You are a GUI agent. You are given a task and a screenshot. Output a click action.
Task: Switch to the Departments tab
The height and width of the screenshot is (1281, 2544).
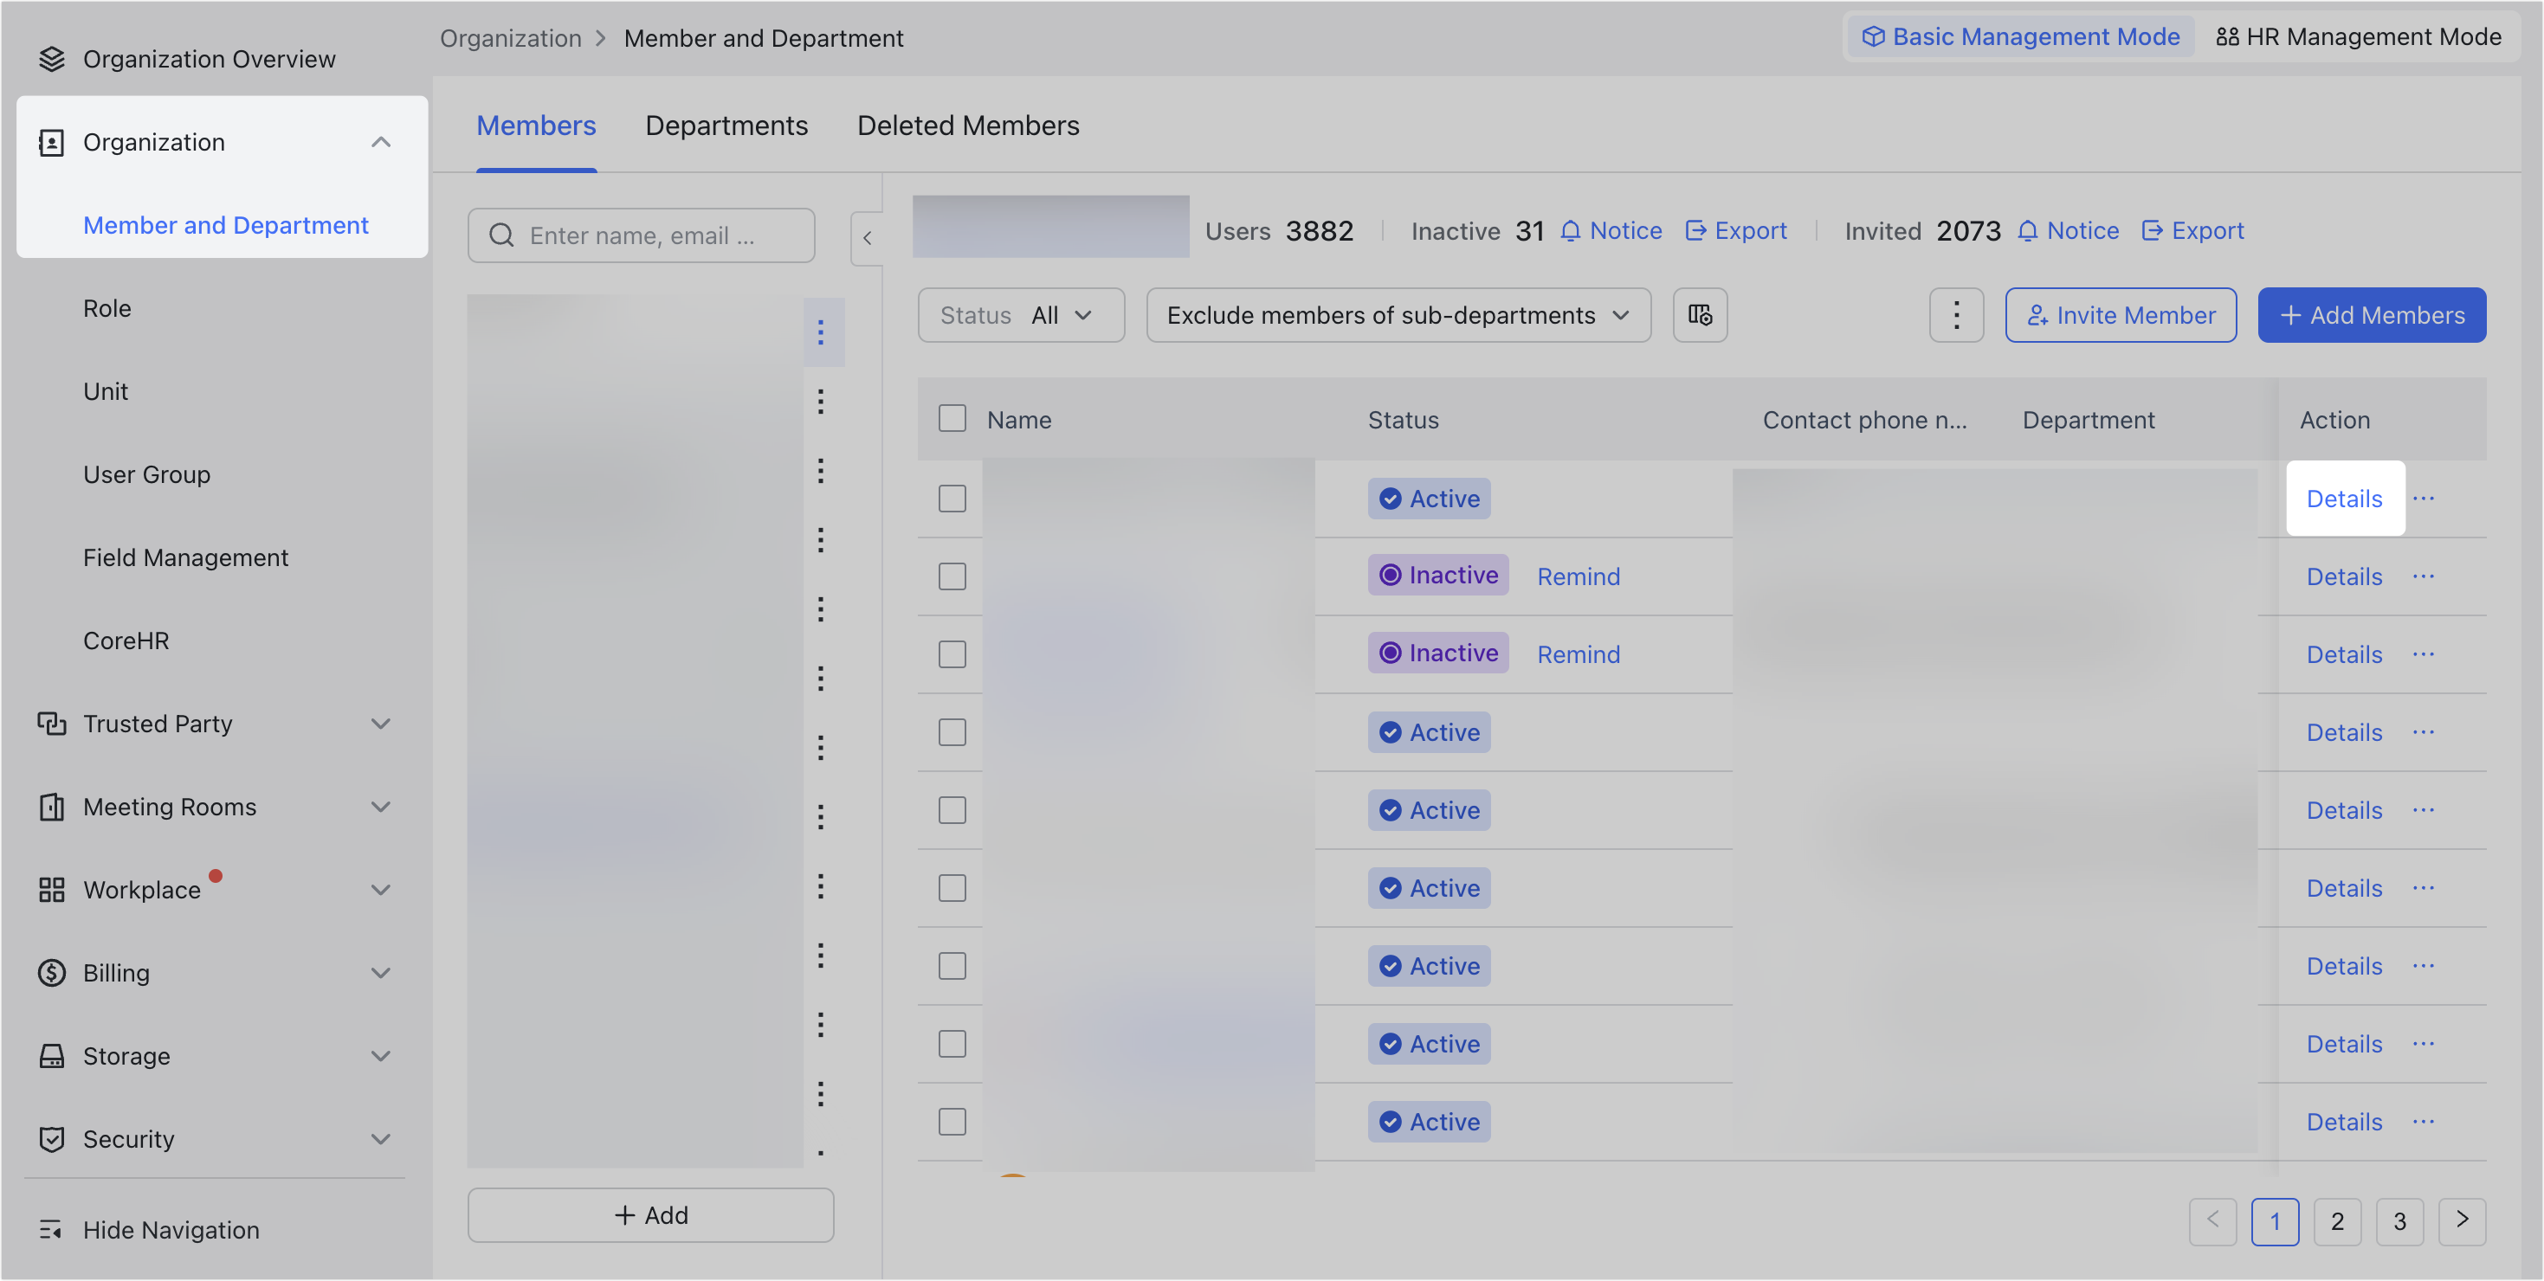[726, 126]
